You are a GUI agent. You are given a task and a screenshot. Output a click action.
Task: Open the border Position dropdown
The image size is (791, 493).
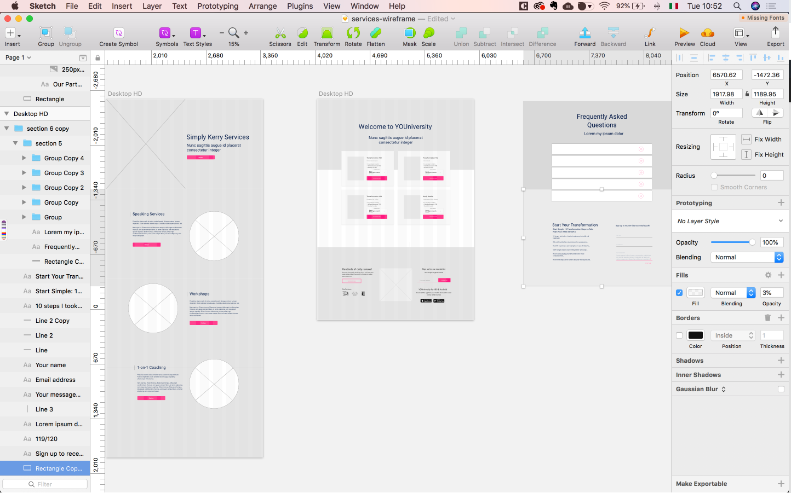click(733, 335)
